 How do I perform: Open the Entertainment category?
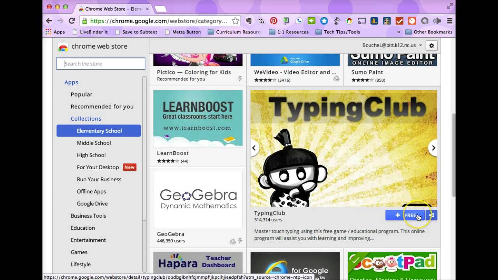click(88, 240)
